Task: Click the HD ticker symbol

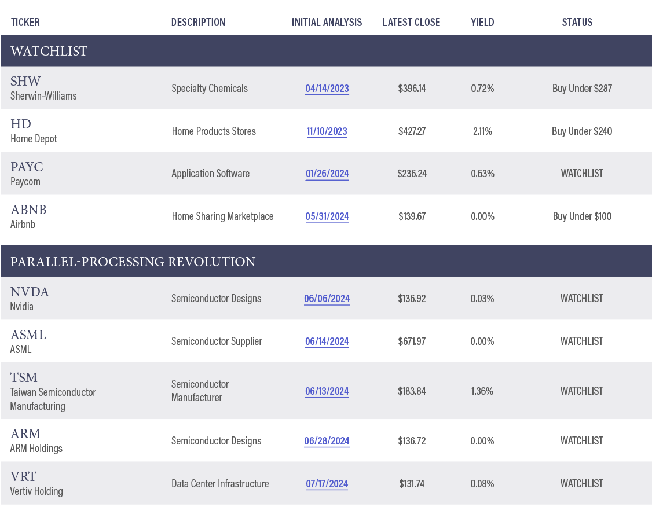Action: tap(21, 124)
